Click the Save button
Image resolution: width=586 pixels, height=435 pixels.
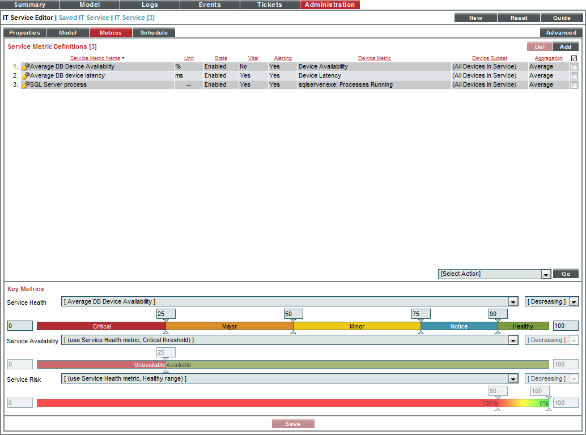[293, 423]
